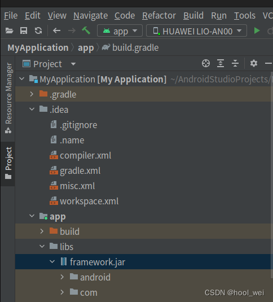Click app in the breadcrumb bar
The height and width of the screenshot is (302, 273).
pyautogui.click(x=86, y=48)
